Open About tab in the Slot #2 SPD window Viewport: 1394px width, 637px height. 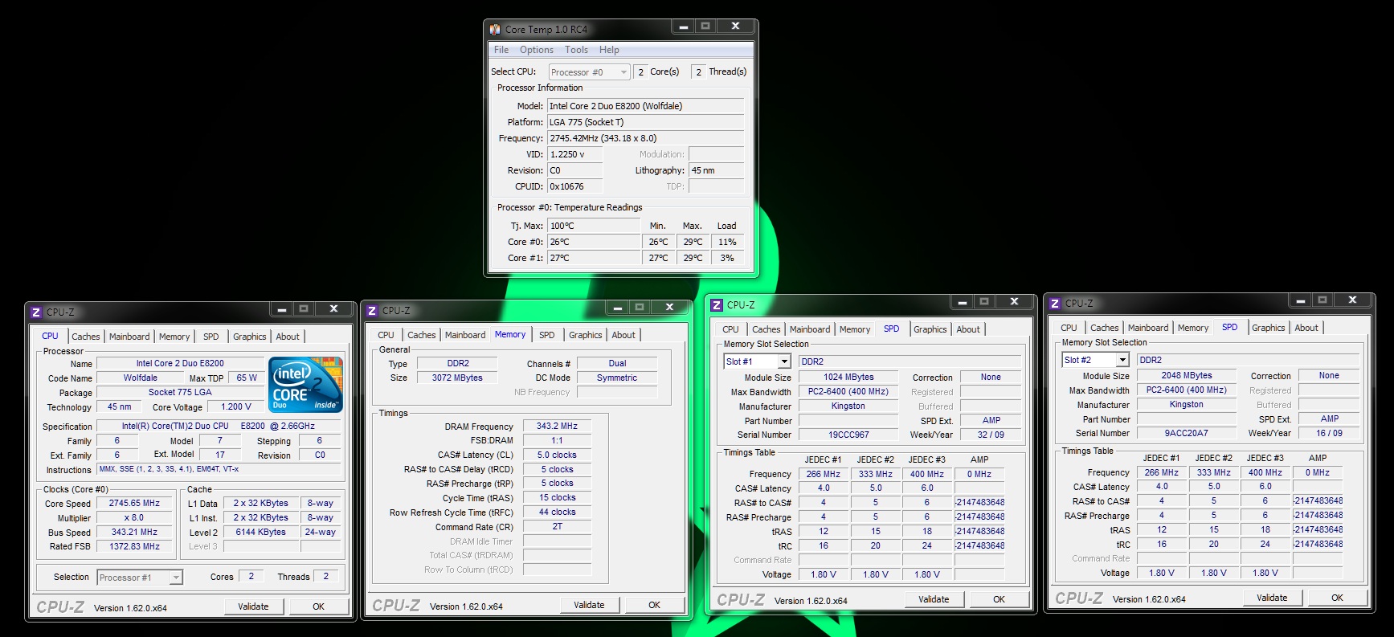(1306, 328)
